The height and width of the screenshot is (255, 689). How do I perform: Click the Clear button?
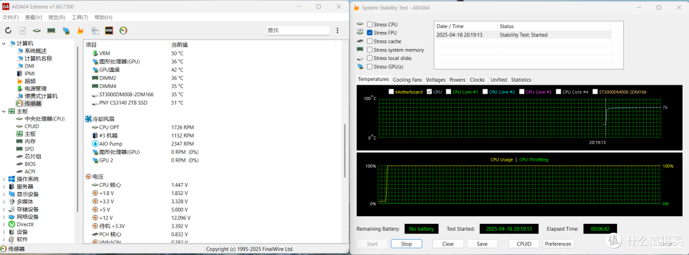click(x=448, y=244)
